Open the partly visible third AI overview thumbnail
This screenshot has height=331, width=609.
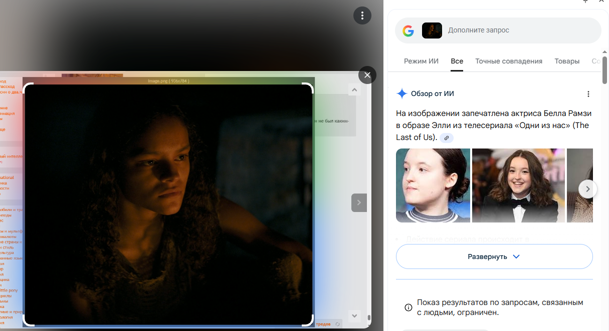point(580,185)
